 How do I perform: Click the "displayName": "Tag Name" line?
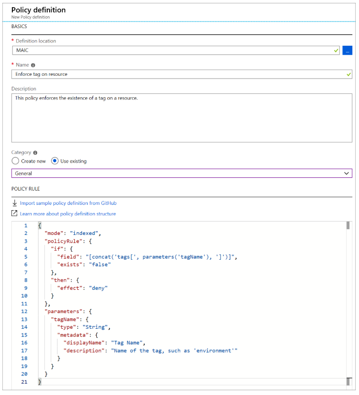pyautogui.click(x=104, y=343)
